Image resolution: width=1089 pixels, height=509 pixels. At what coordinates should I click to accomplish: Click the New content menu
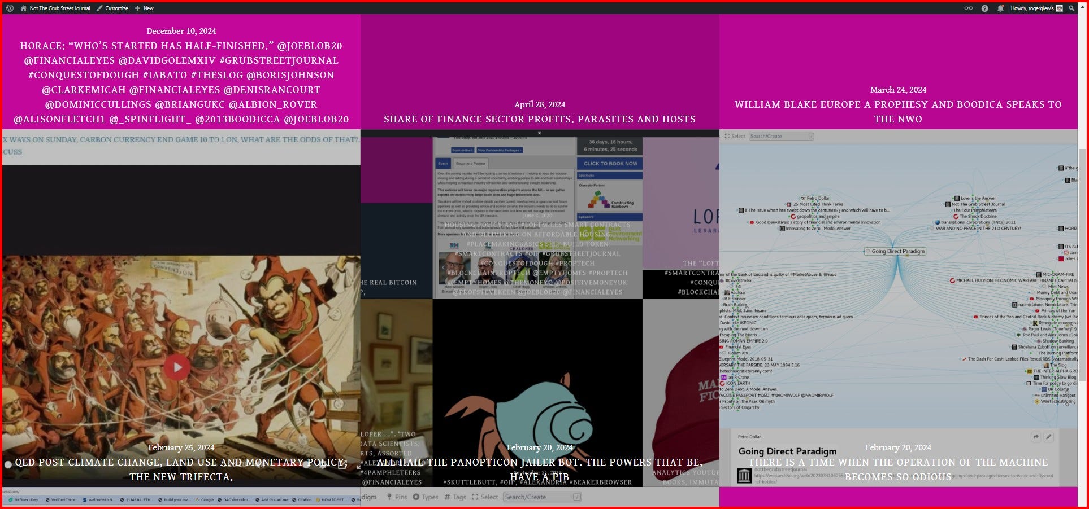point(144,8)
